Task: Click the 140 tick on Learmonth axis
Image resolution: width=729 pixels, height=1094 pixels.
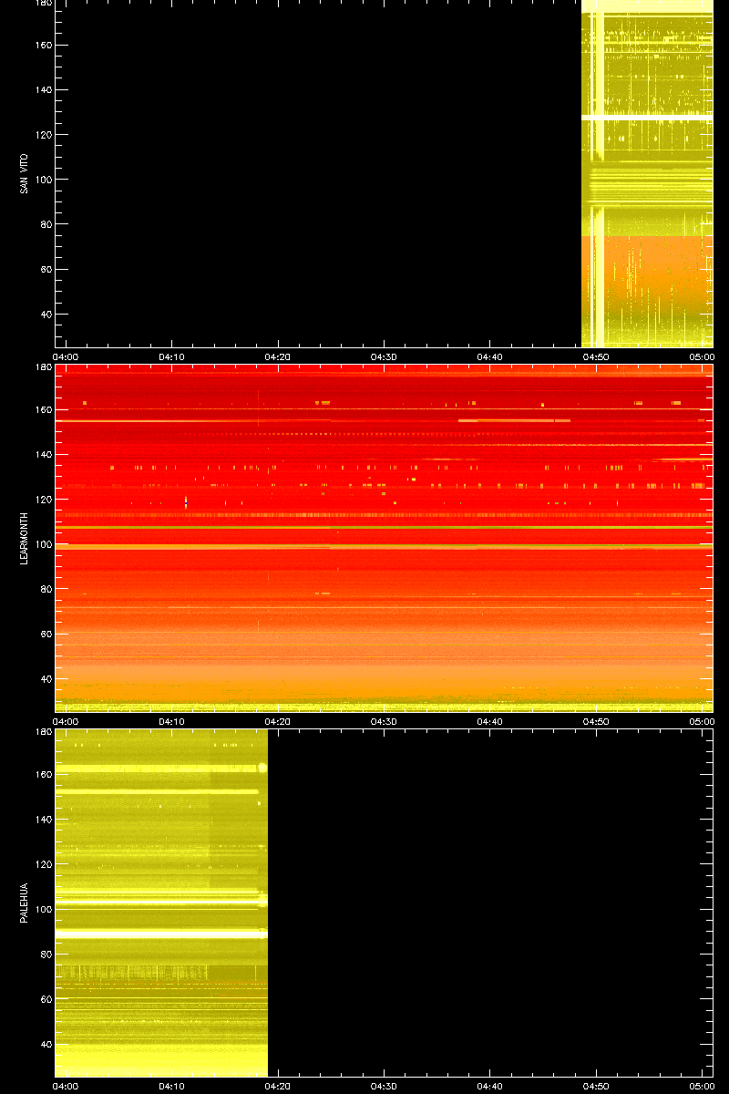Action: (x=43, y=455)
